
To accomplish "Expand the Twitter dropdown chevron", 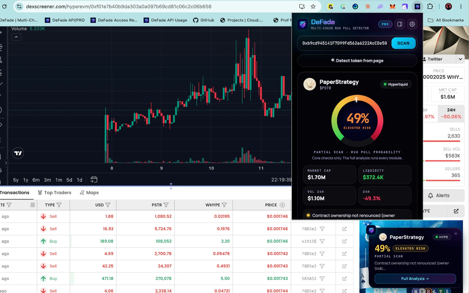I will (x=460, y=59).
